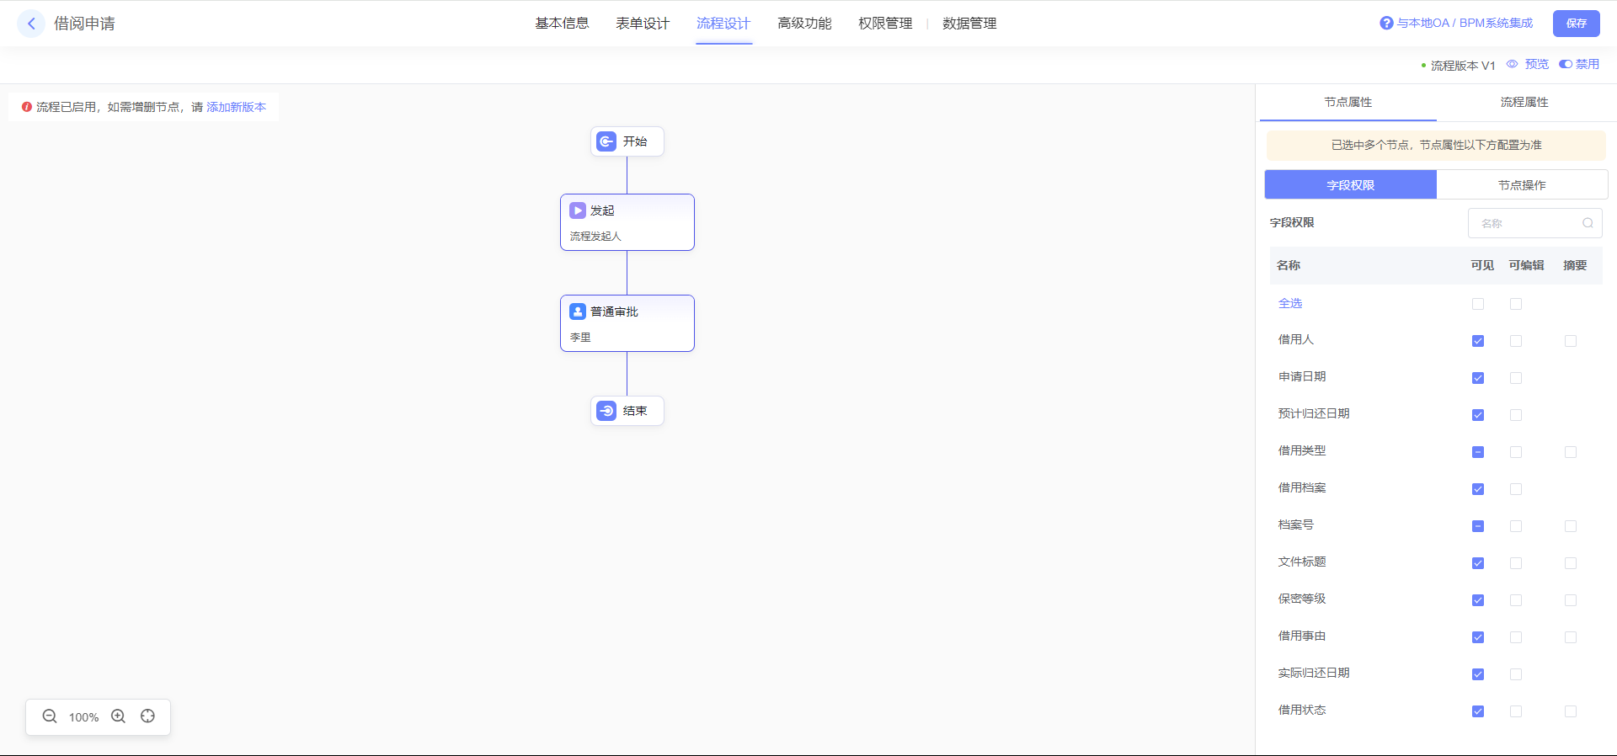Click the back arrow next to 借阅申请
This screenshot has width=1617, height=756.
(31, 24)
